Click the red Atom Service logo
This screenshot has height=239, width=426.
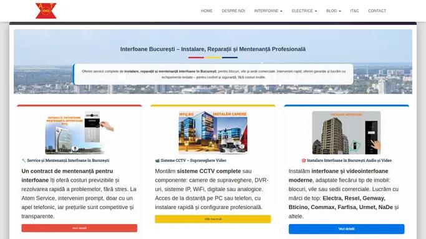(46, 11)
